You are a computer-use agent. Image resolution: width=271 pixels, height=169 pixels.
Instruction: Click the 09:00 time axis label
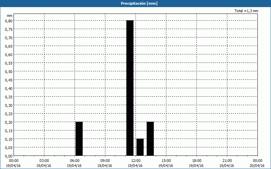[105, 161]
